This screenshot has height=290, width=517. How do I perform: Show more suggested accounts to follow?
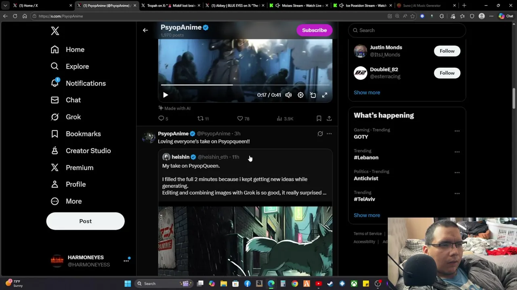point(367,93)
